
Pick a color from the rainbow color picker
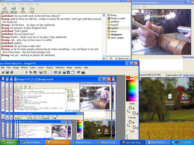pos(132,90)
